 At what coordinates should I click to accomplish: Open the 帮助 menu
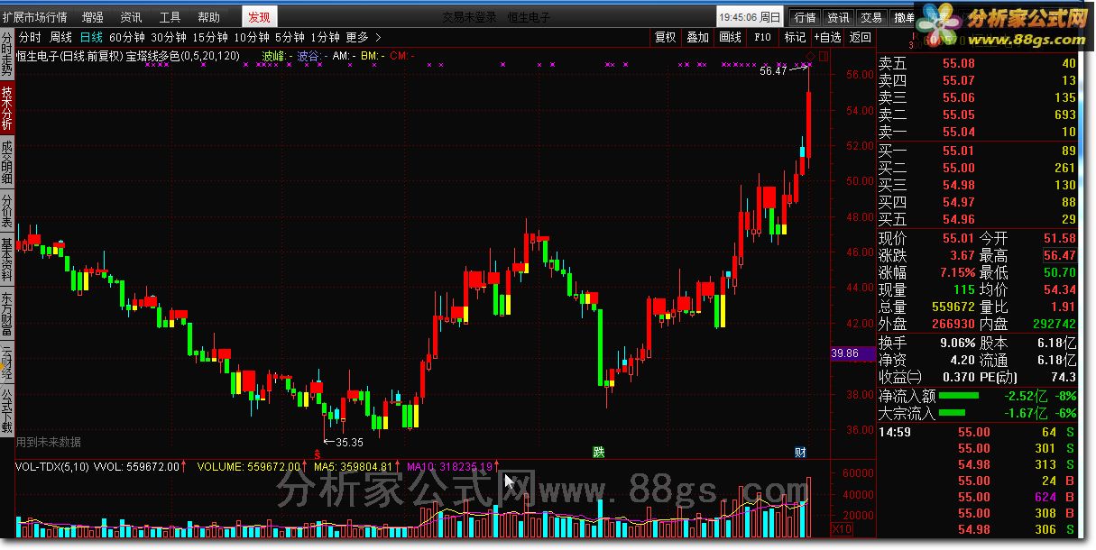[x=208, y=17]
